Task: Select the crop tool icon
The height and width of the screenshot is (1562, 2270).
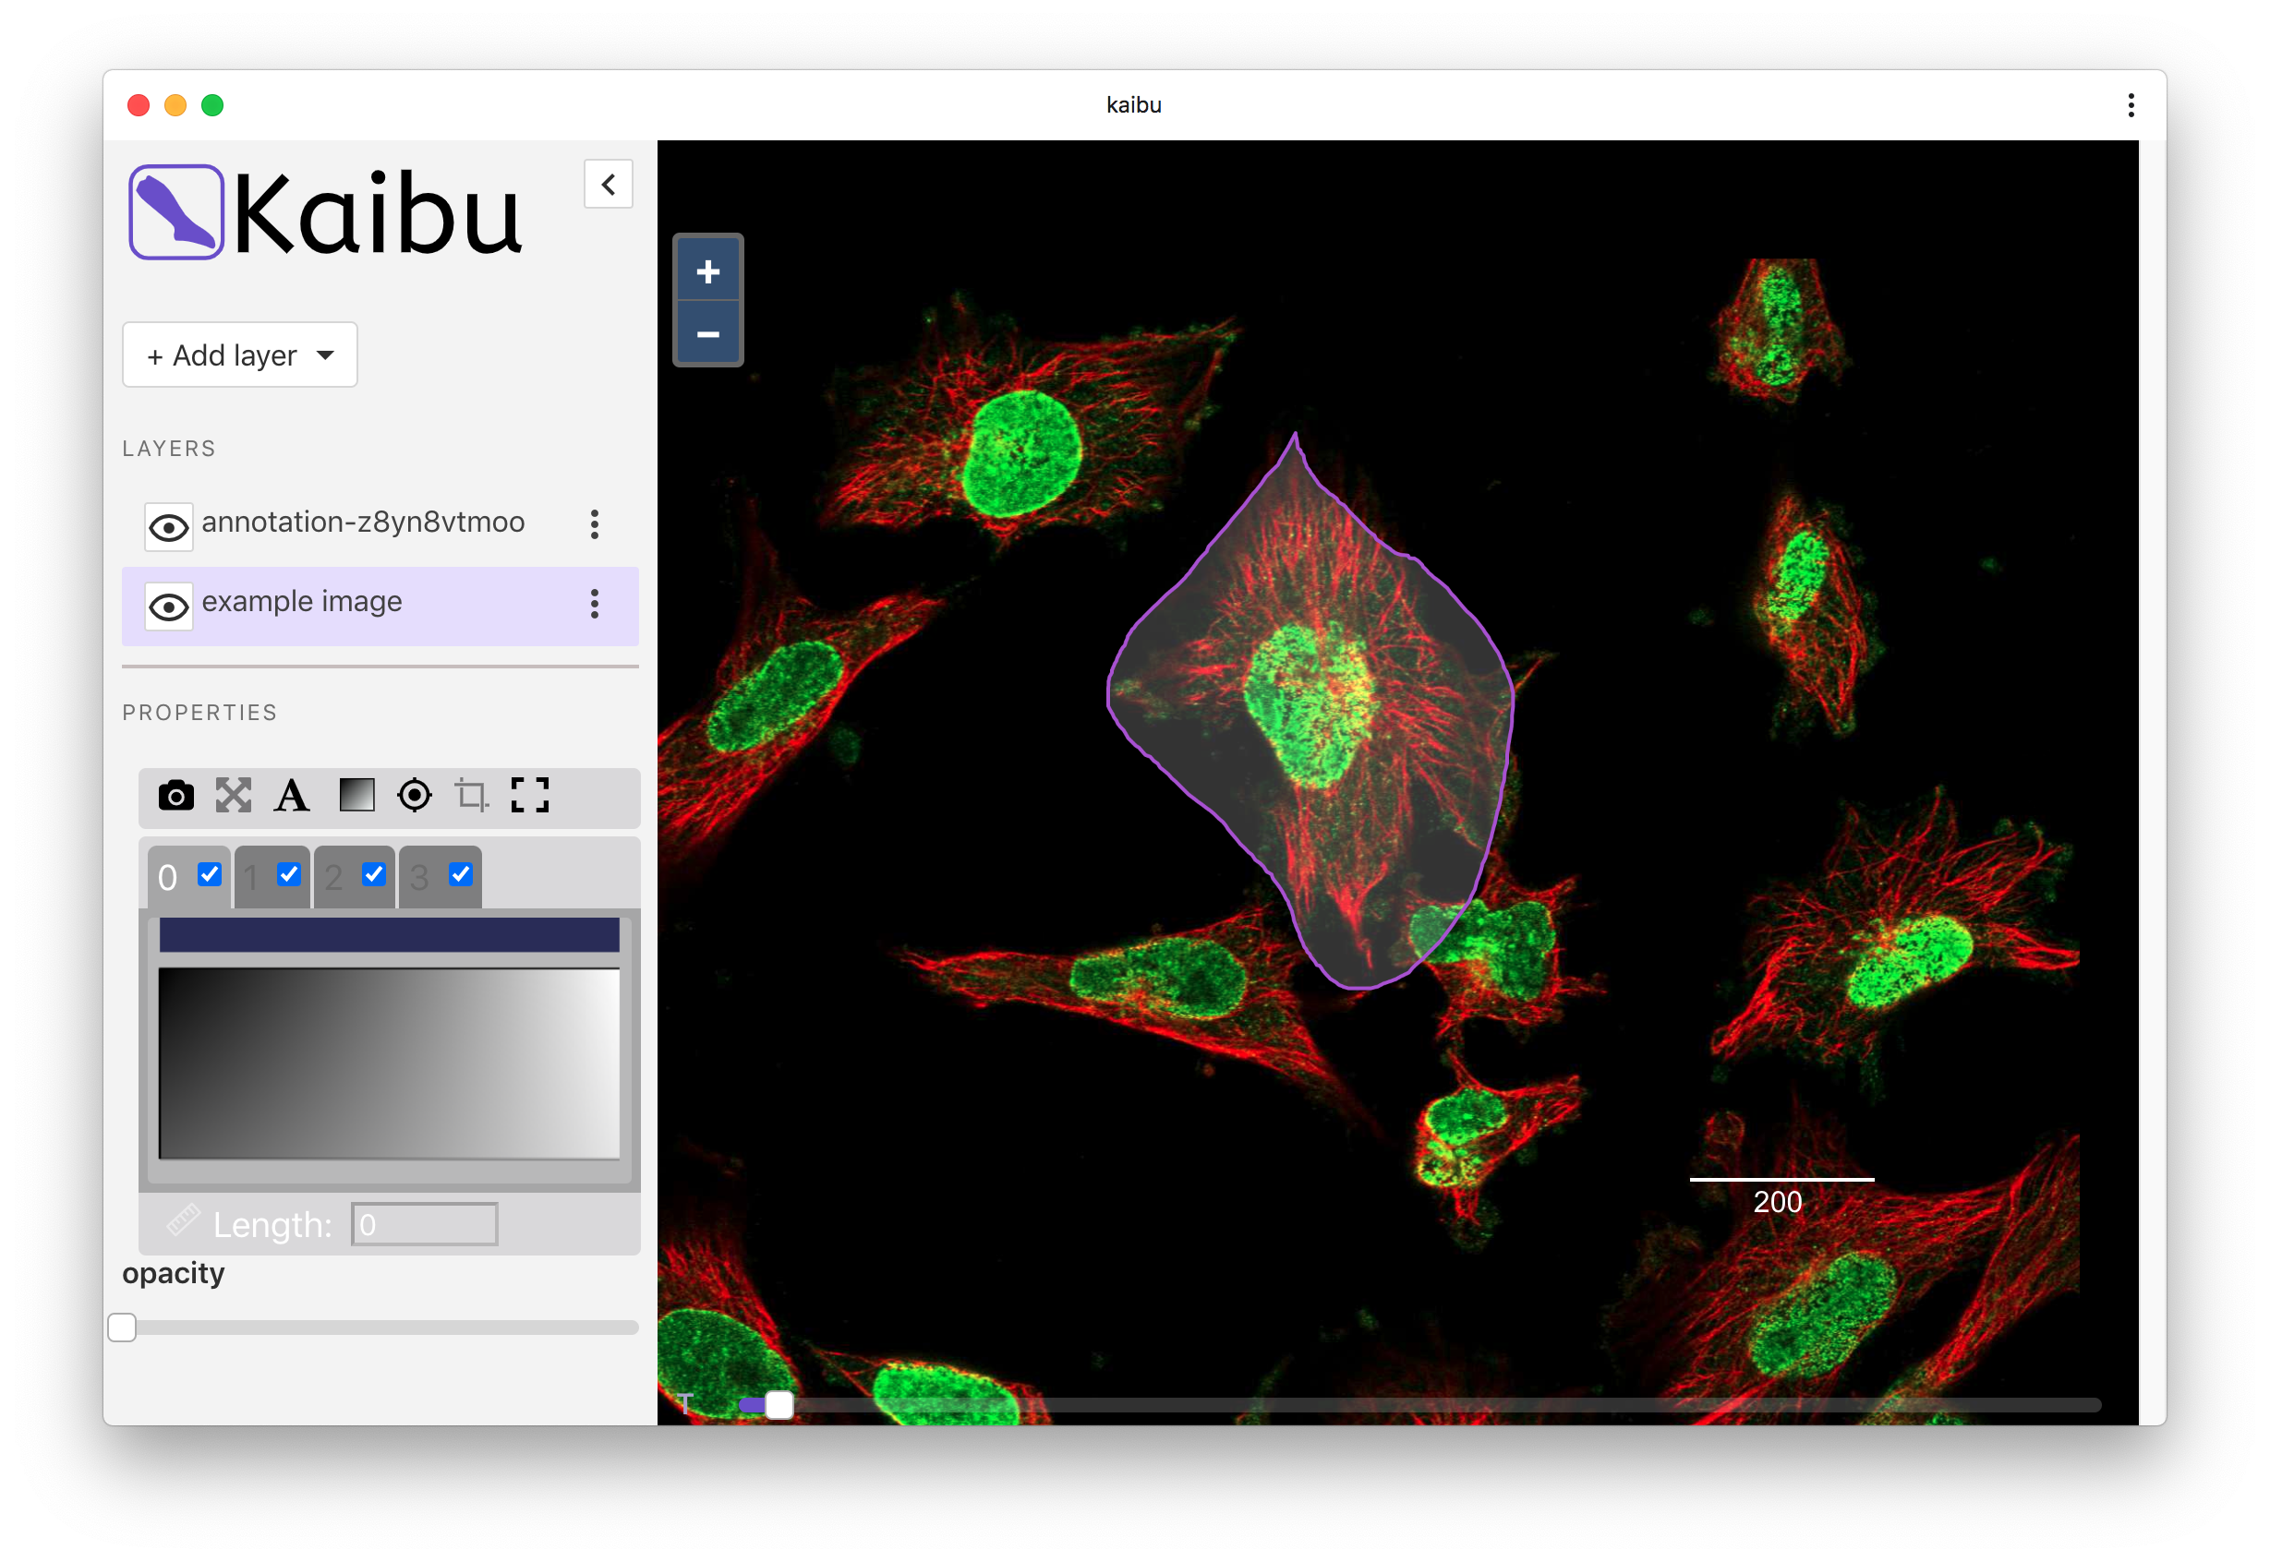Action: pyautogui.click(x=472, y=796)
